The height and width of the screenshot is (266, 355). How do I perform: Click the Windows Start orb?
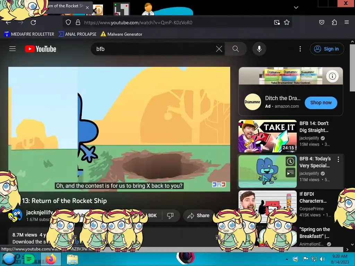9,259
